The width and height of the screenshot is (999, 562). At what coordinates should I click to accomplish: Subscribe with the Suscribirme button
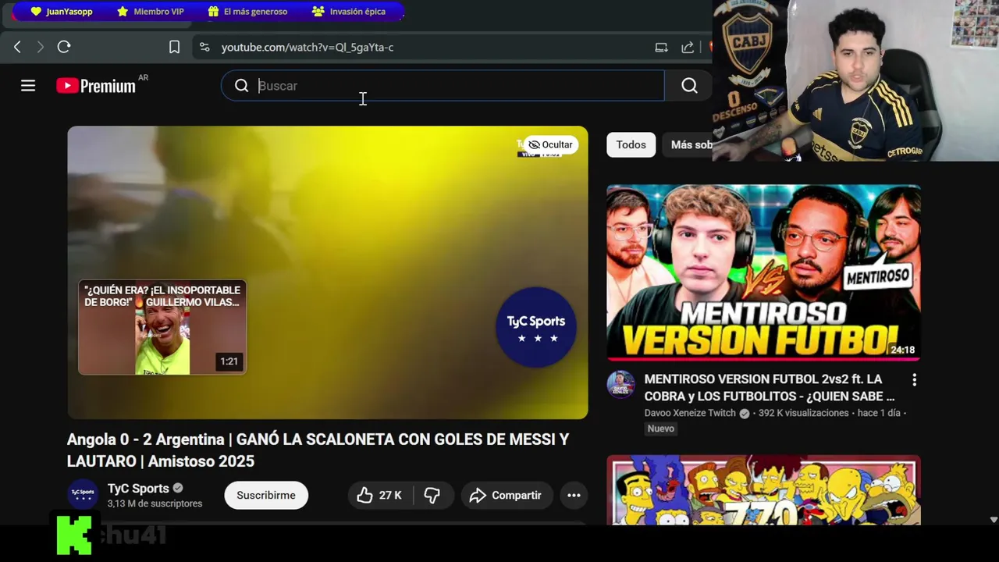266,495
